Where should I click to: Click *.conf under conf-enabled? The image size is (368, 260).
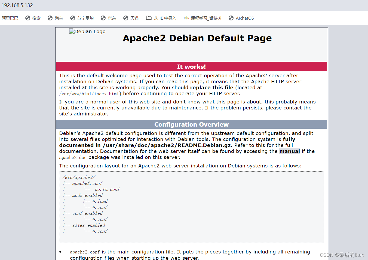click(x=100, y=219)
